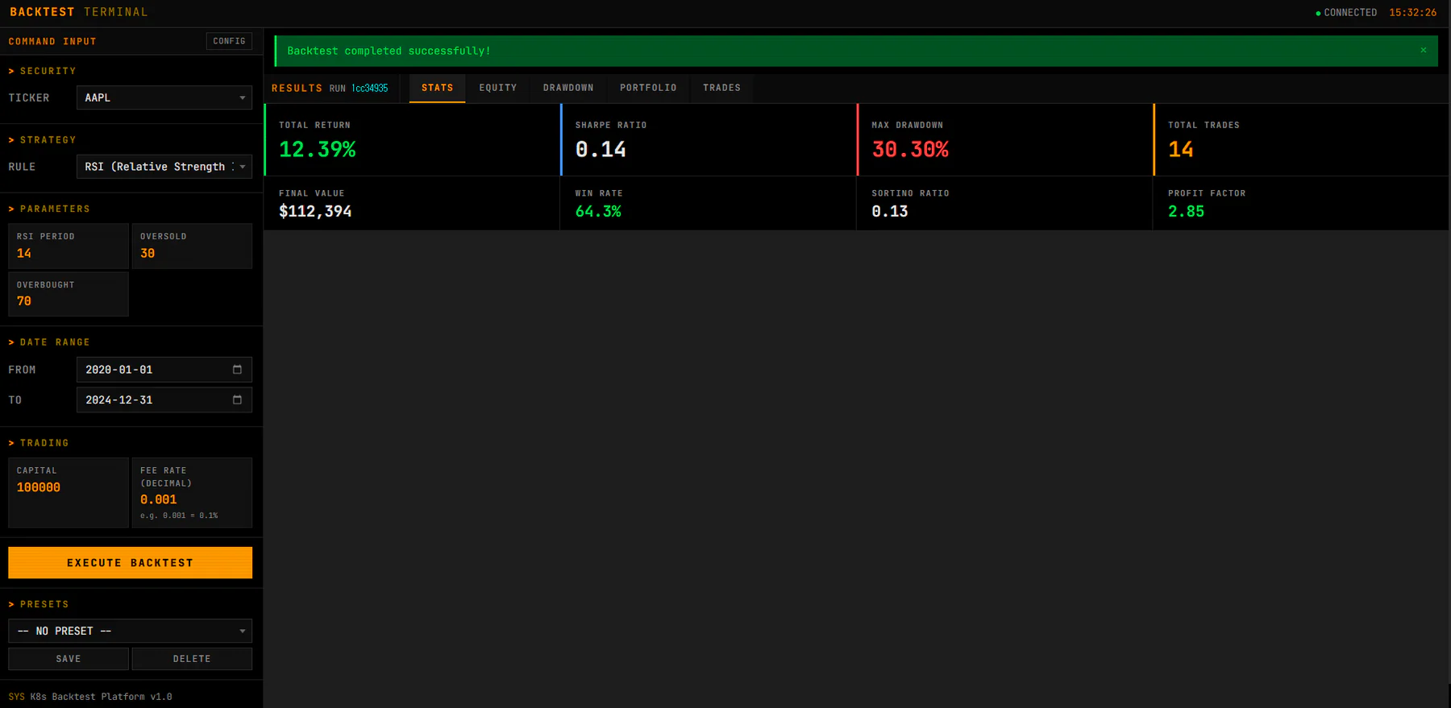Edit the OVERBOUGHT value field
The width and height of the screenshot is (1451, 708).
click(69, 301)
